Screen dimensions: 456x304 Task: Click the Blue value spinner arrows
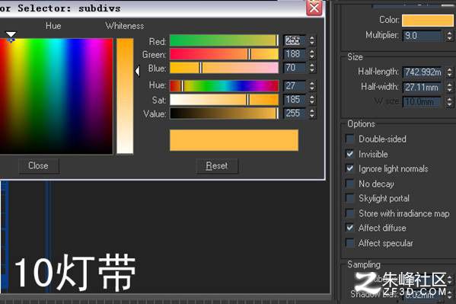[x=312, y=68]
